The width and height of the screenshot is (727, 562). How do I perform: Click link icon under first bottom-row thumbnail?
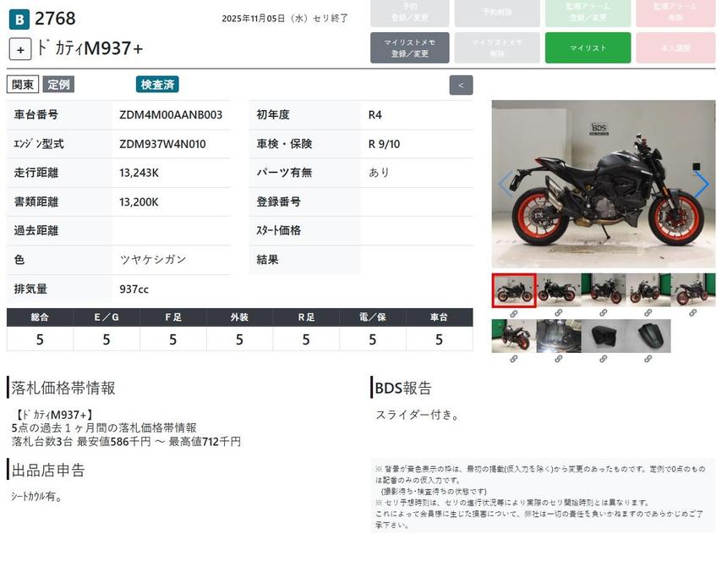pyautogui.click(x=513, y=359)
